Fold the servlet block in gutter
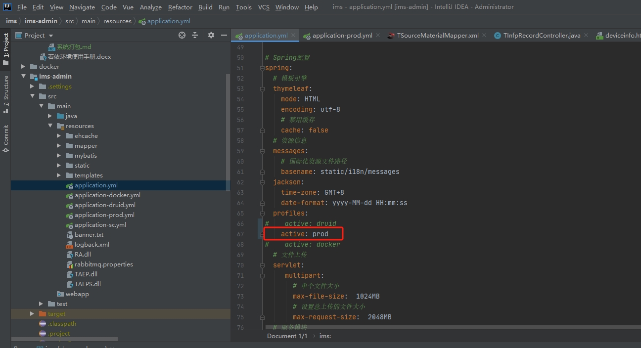Viewport: 641px width, 348px height. tap(263, 265)
